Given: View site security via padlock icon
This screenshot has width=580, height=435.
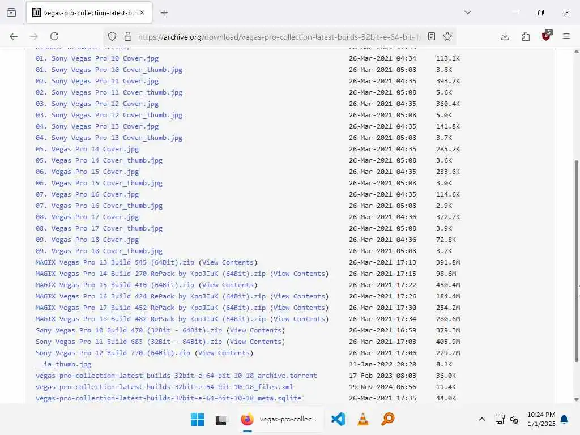Looking at the screenshot, I should tap(128, 36).
